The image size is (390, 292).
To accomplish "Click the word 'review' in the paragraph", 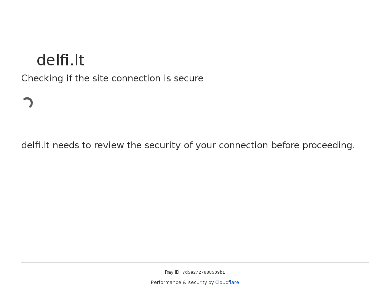I will click(x=109, y=145).
